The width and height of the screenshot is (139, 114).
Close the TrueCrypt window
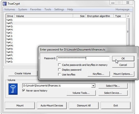(x=128, y=3)
